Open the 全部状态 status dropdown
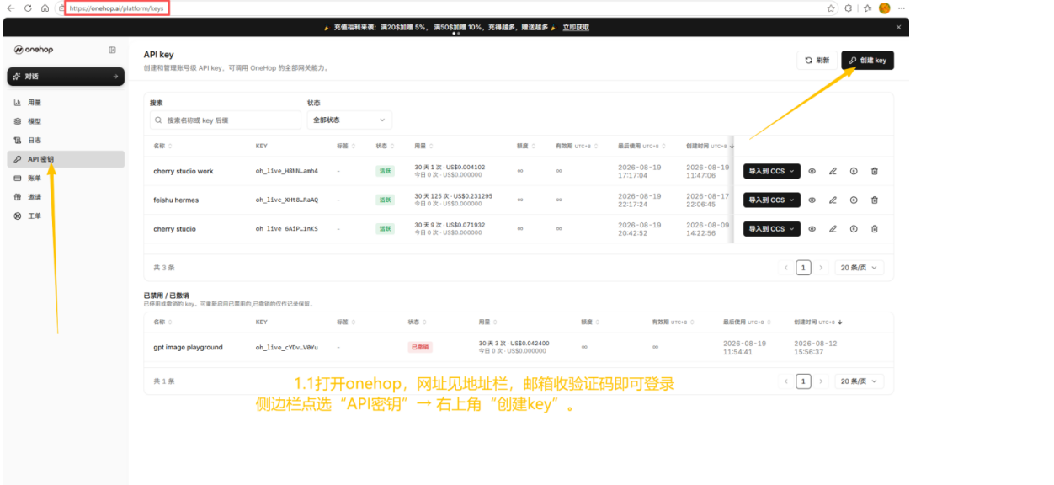Screen dimensions: 1054x485 click(x=349, y=120)
